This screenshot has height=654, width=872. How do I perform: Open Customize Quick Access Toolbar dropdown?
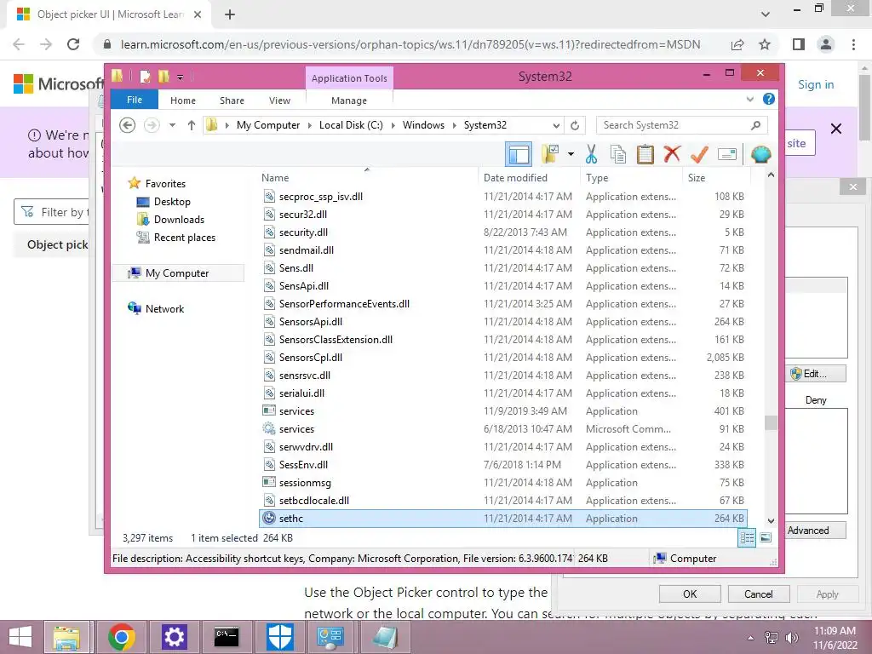[x=181, y=77]
